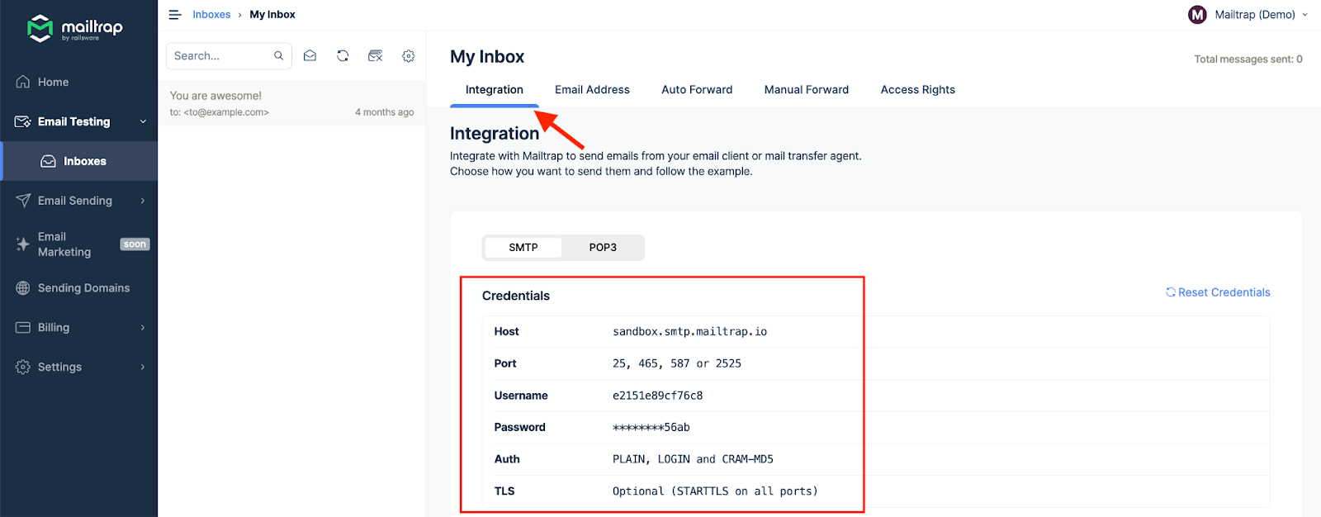Click the Credentials heading
Viewport: 1321px width, 517px height.
[x=516, y=296]
